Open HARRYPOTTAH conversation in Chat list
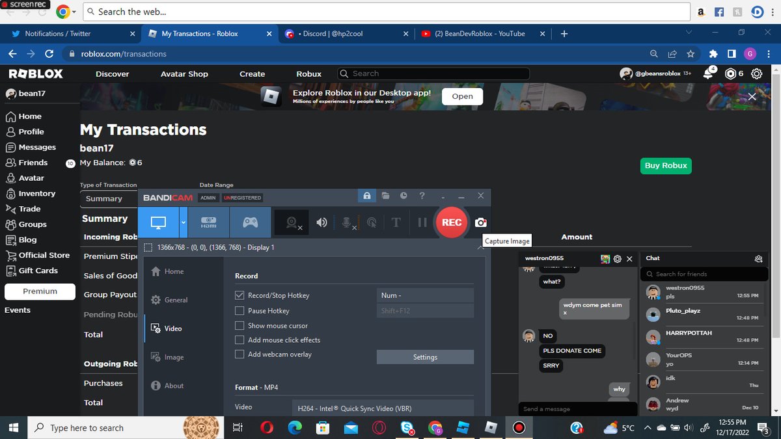This screenshot has height=439, width=781. pos(703,336)
